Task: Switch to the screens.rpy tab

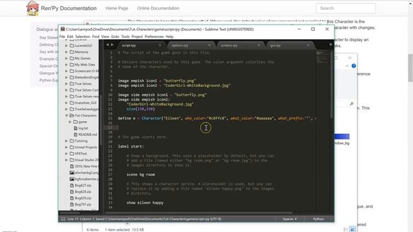Action: (x=229, y=46)
